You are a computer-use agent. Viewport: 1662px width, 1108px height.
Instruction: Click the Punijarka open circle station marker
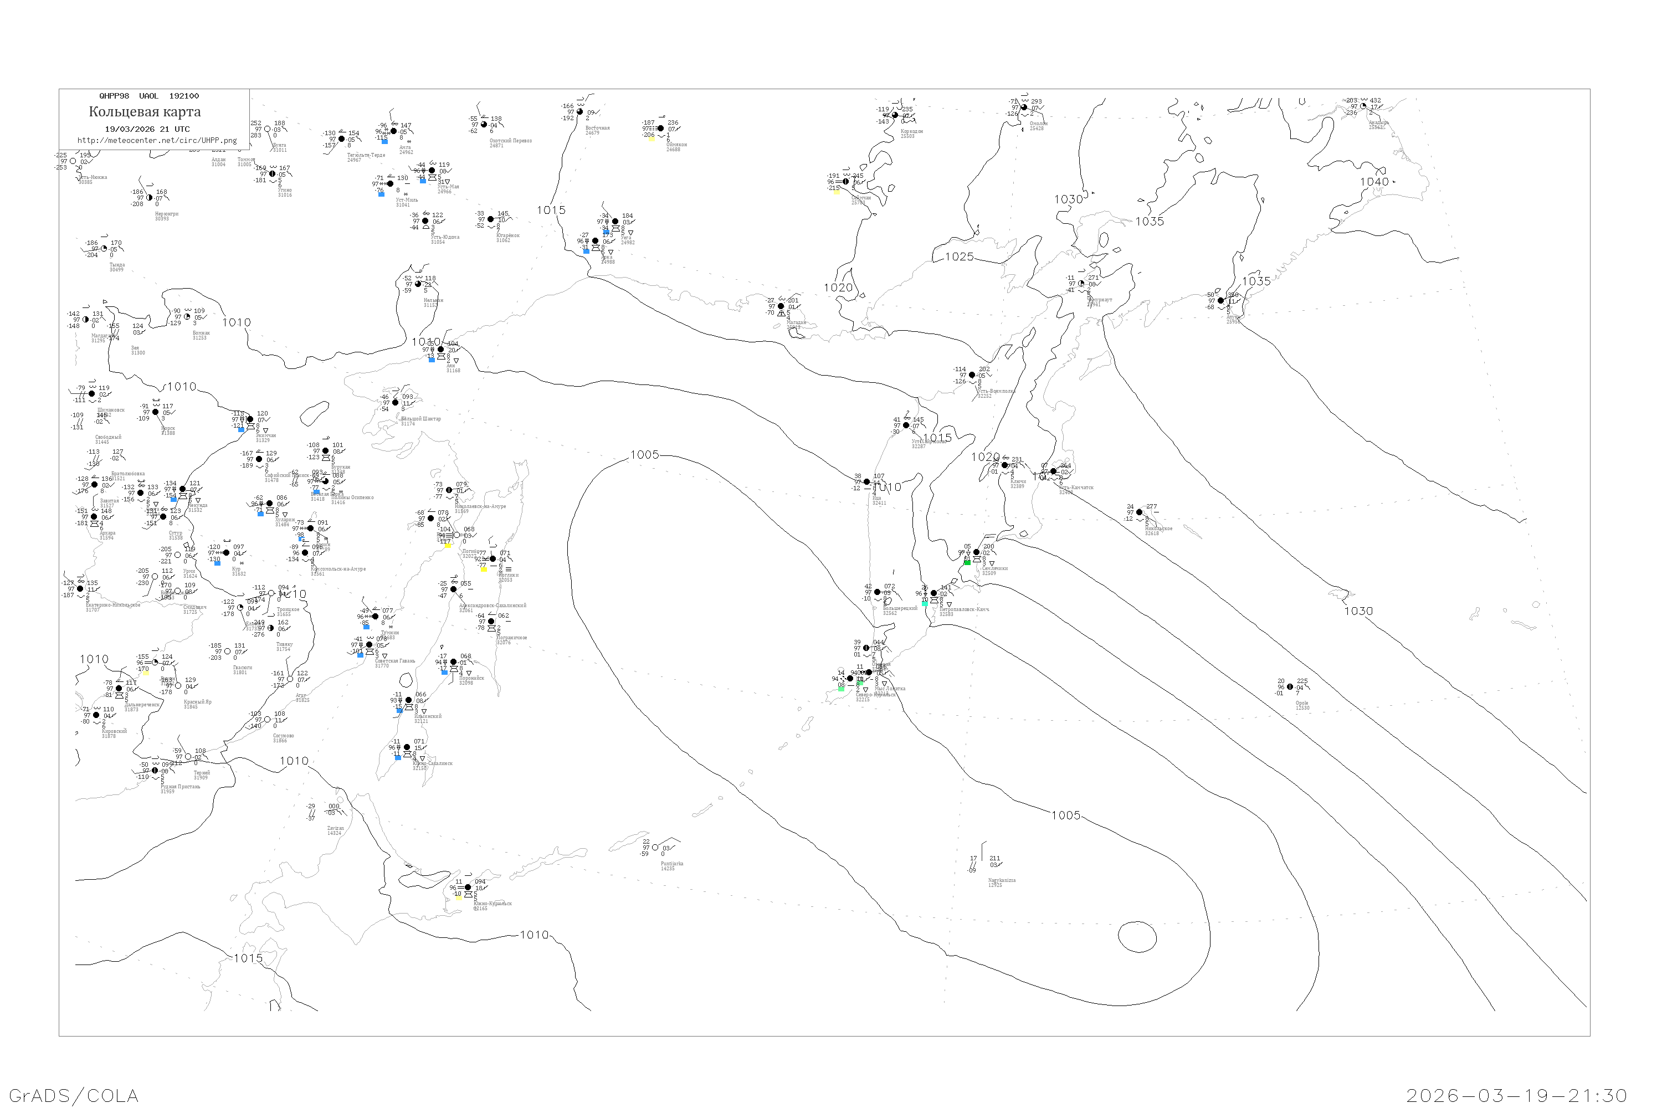point(655,847)
